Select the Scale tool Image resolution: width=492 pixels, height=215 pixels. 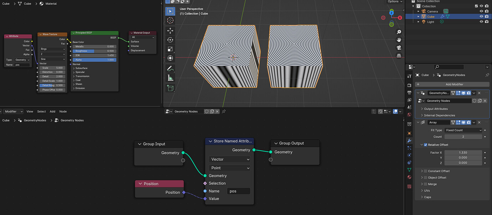pyautogui.click(x=170, y=49)
